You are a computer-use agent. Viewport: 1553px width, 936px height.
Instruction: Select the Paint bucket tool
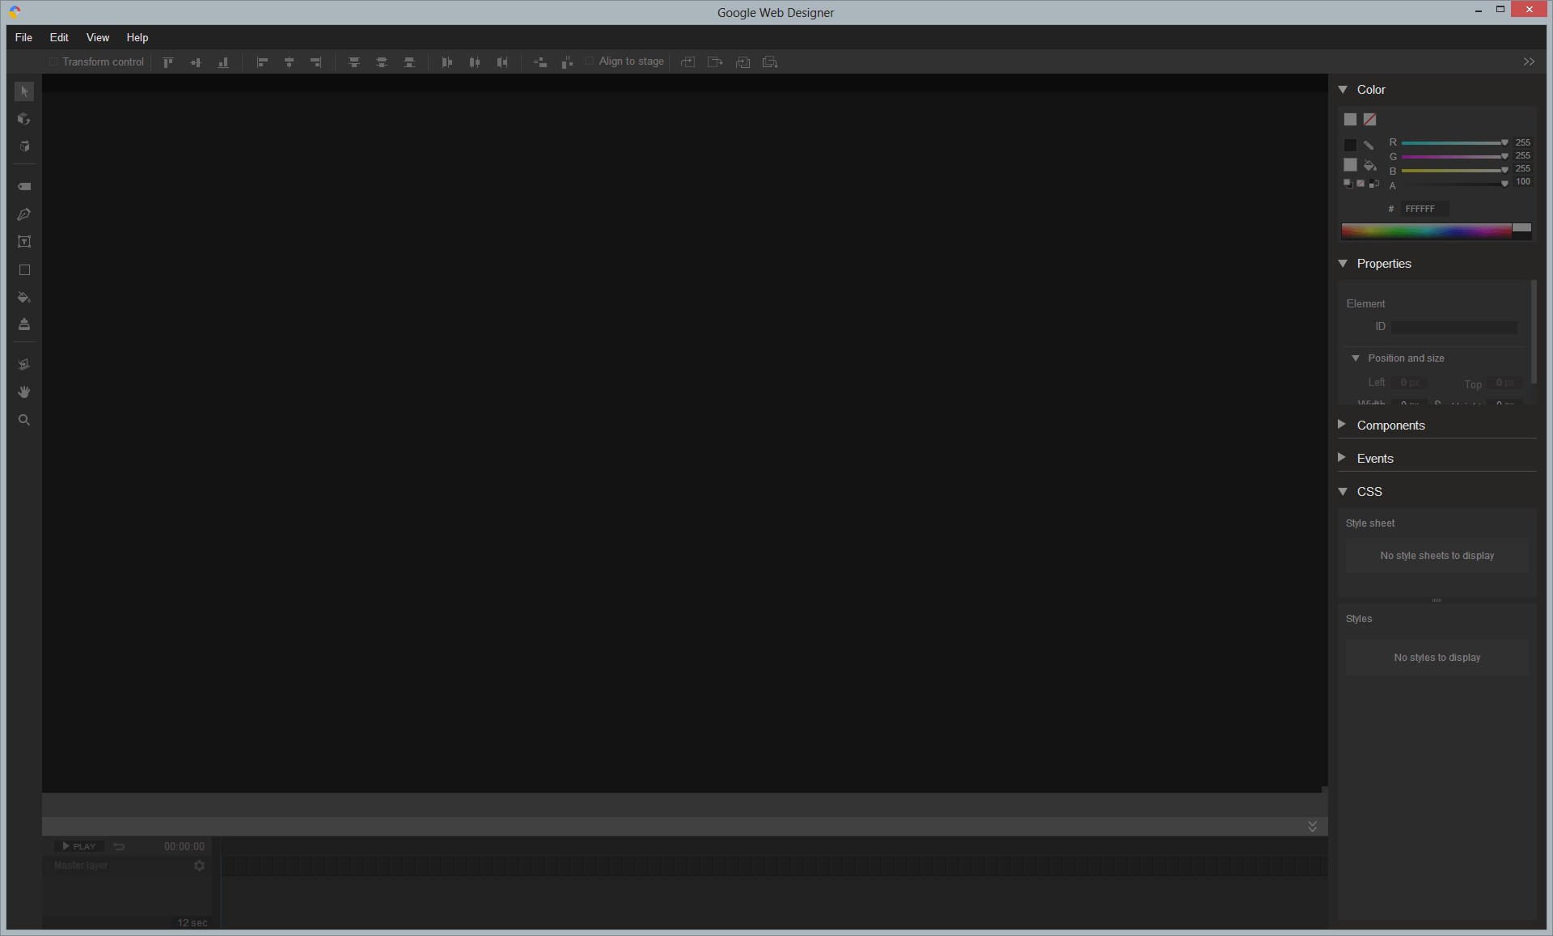(24, 297)
